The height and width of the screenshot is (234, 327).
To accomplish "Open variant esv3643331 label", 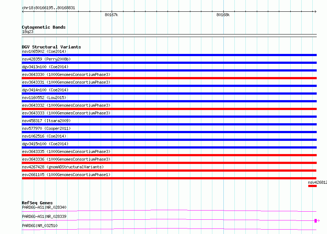I will 66,82.
